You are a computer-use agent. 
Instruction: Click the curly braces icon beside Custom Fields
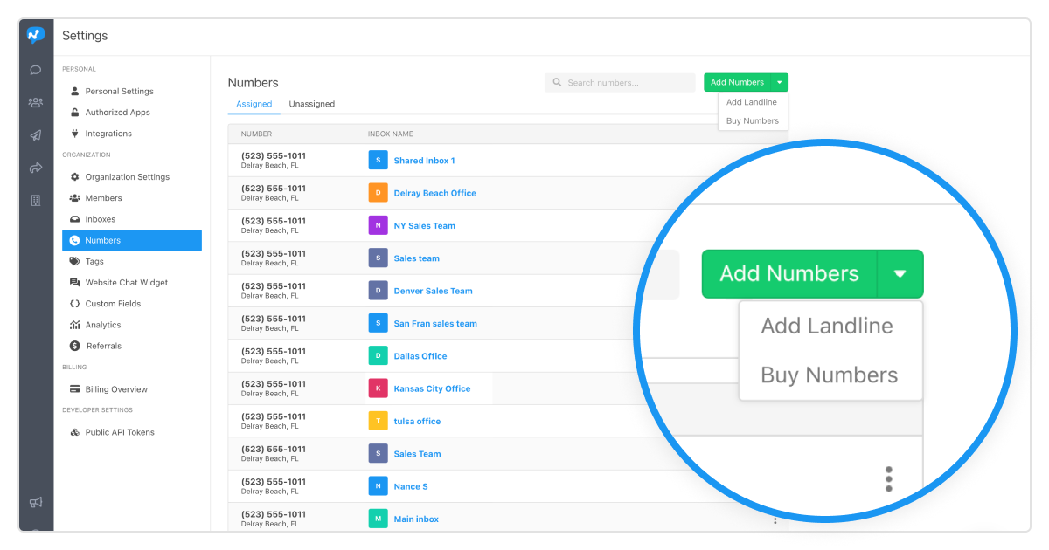click(x=75, y=304)
